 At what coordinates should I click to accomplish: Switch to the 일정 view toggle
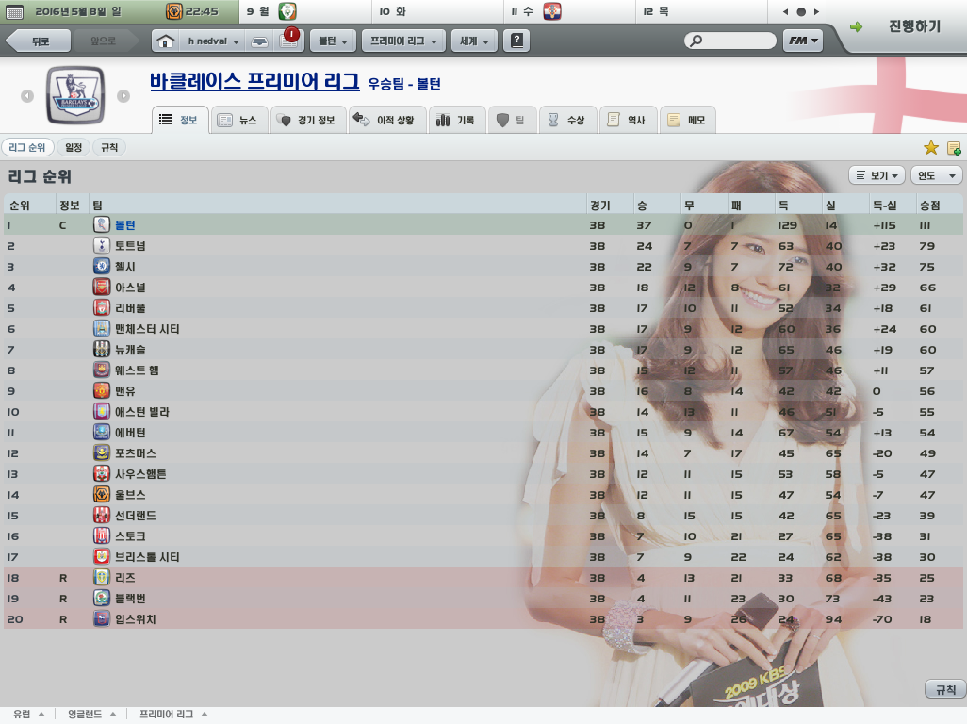tap(74, 148)
